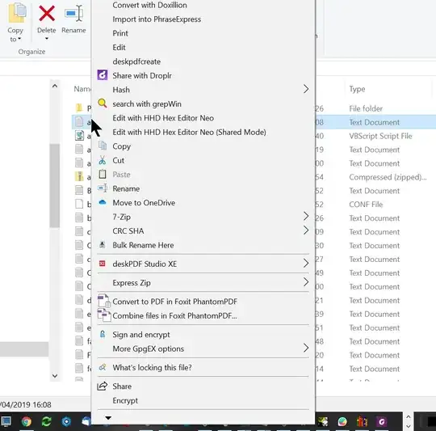Select Edit from context menu

[x=119, y=48]
